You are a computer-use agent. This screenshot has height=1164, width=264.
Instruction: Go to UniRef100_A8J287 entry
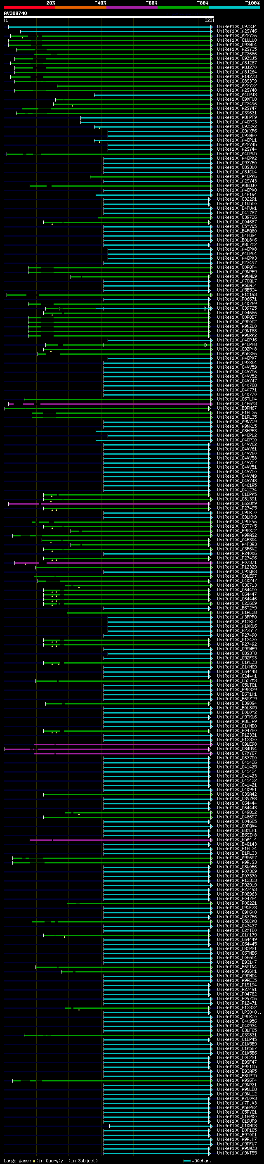tap(236, 63)
